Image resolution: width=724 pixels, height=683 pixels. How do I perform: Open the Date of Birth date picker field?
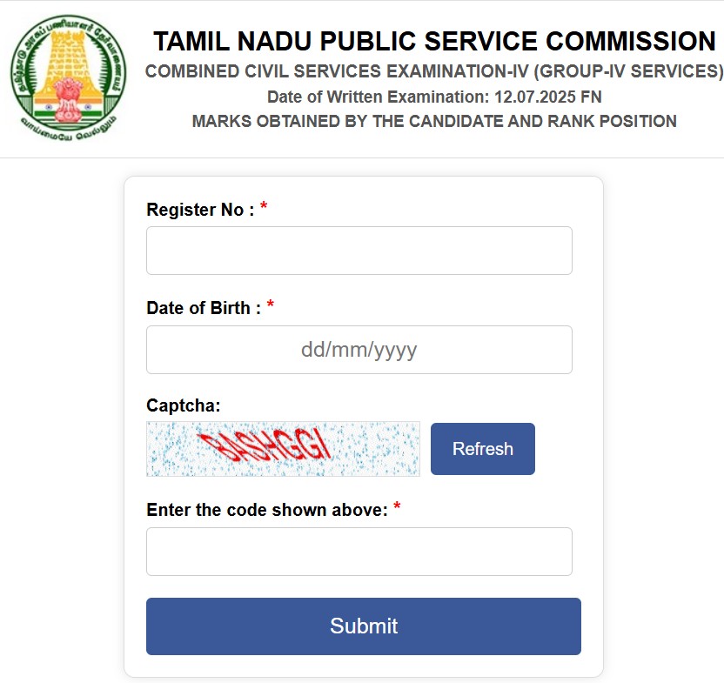(359, 349)
